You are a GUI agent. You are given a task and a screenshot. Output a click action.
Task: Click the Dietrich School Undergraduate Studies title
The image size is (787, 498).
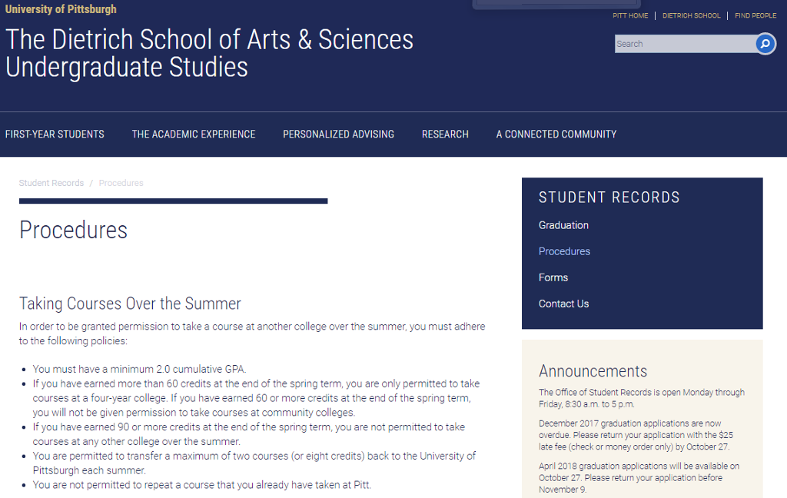click(x=209, y=53)
